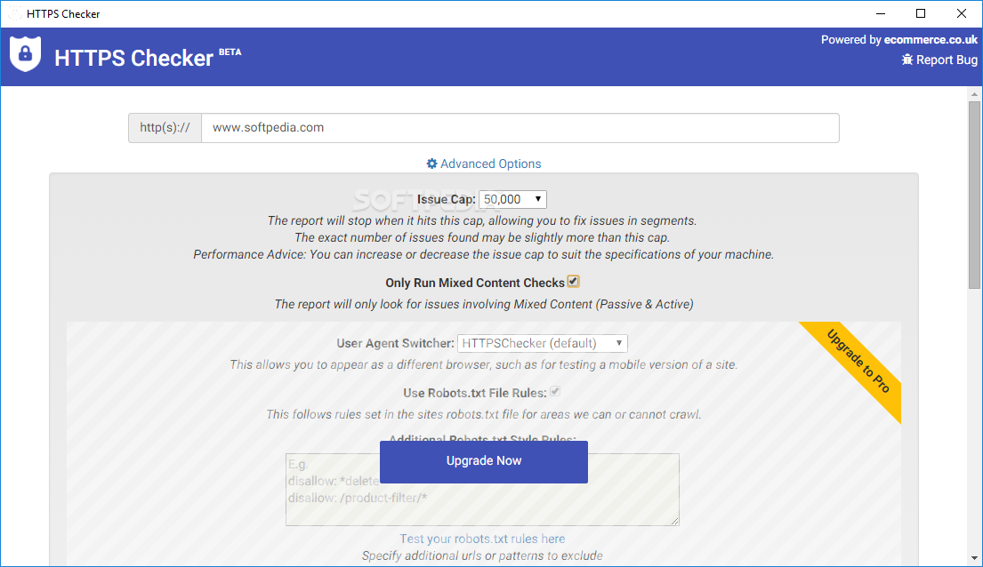Click the HTTPS Checker shield lock logo

pyautogui.click(x=25, y=54)
